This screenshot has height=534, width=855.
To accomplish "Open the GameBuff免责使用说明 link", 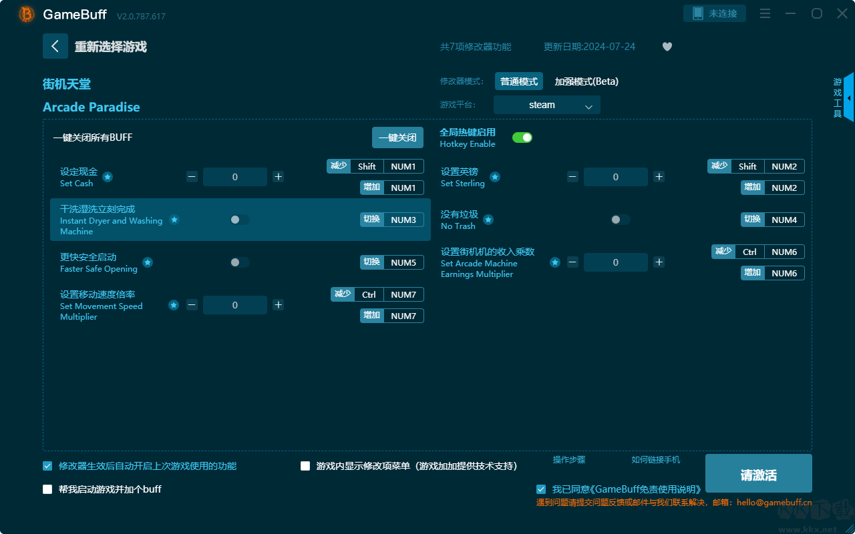I will tap(645, 489).
